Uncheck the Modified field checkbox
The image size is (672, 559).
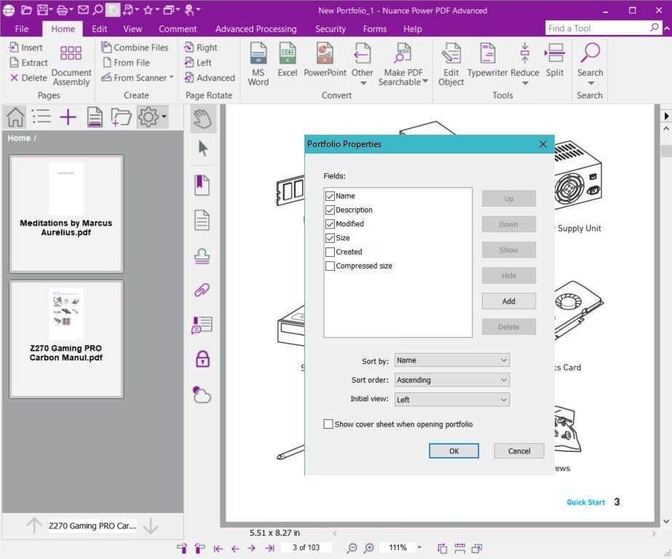pos(330,223)
